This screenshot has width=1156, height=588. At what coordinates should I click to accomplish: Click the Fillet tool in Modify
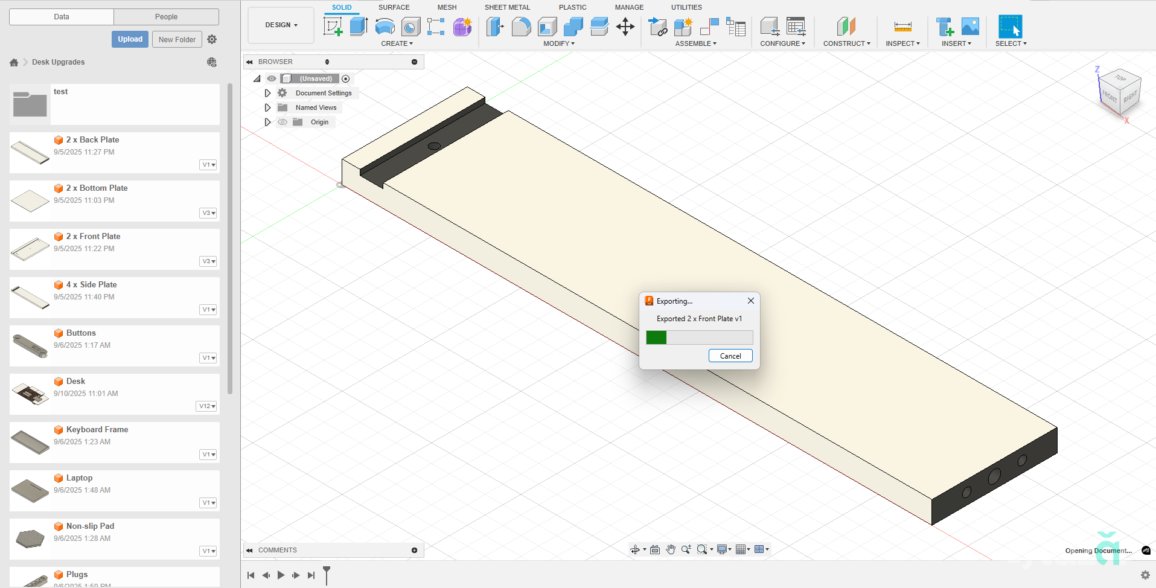521,27
